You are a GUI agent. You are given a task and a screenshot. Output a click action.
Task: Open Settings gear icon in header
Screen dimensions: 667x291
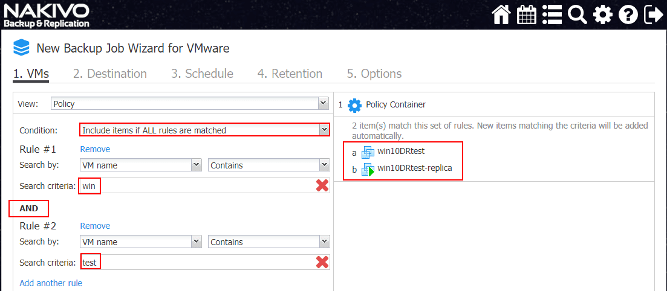603,14
